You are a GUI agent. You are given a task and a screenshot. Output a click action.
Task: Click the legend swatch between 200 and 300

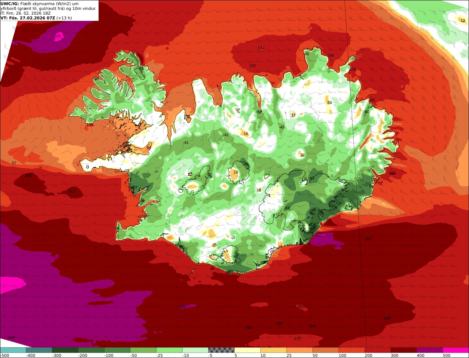tap(377, 350)
